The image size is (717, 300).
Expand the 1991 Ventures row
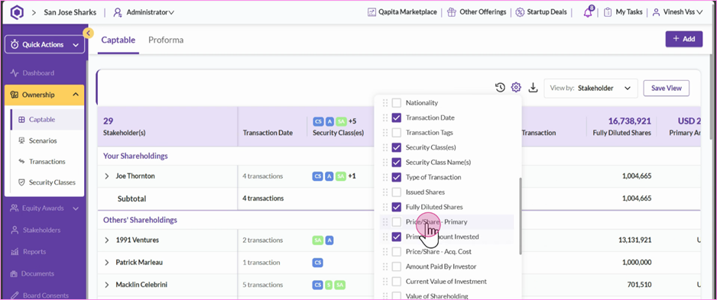[107, 240]
